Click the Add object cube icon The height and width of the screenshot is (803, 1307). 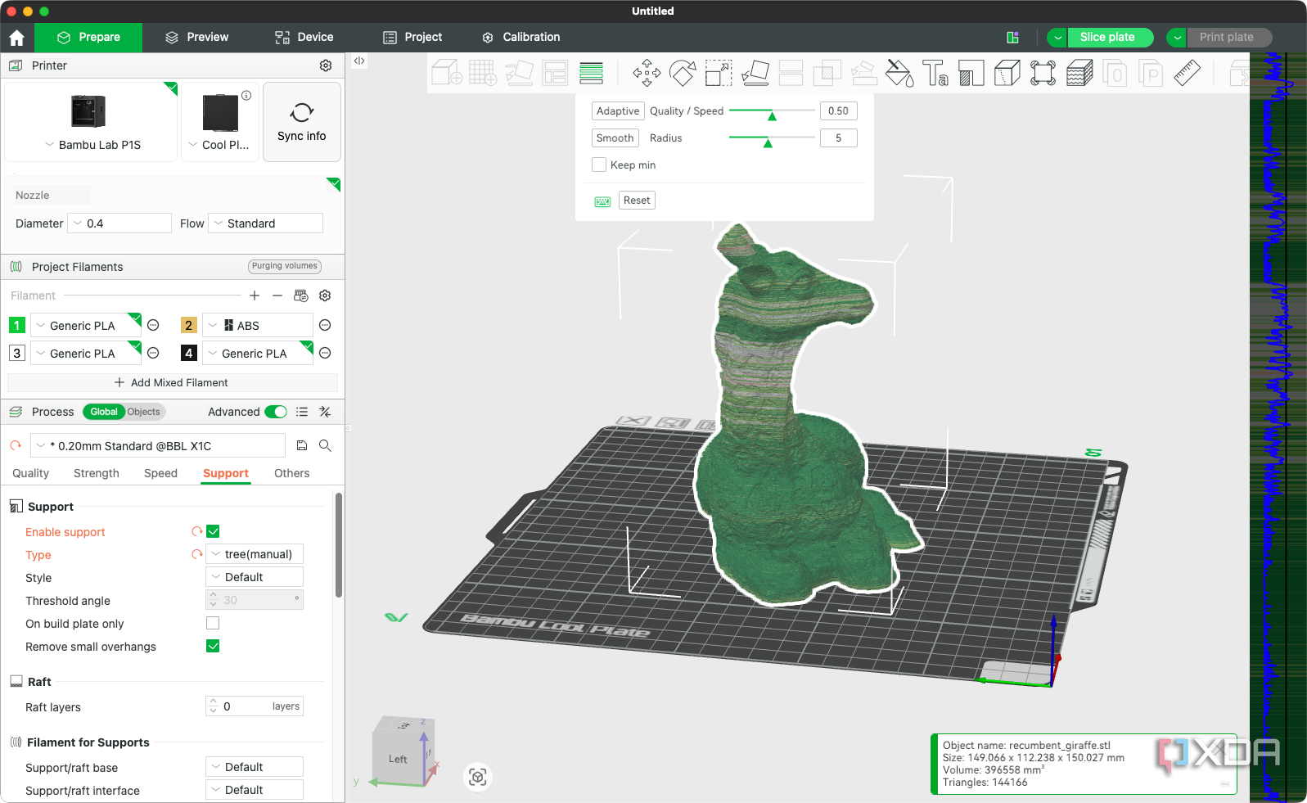pyautogui.click(x=447, y=73)
